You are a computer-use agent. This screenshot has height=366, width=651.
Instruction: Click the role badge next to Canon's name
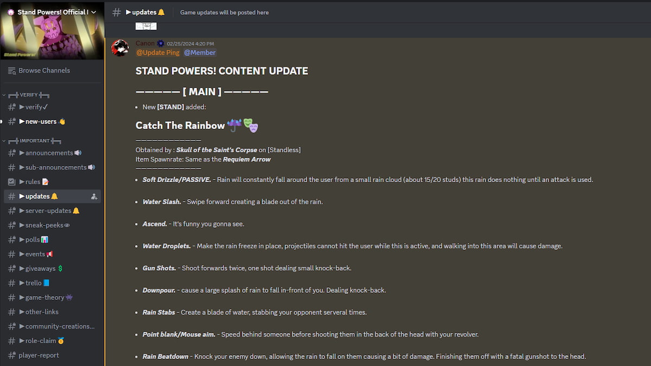(159, 43)
